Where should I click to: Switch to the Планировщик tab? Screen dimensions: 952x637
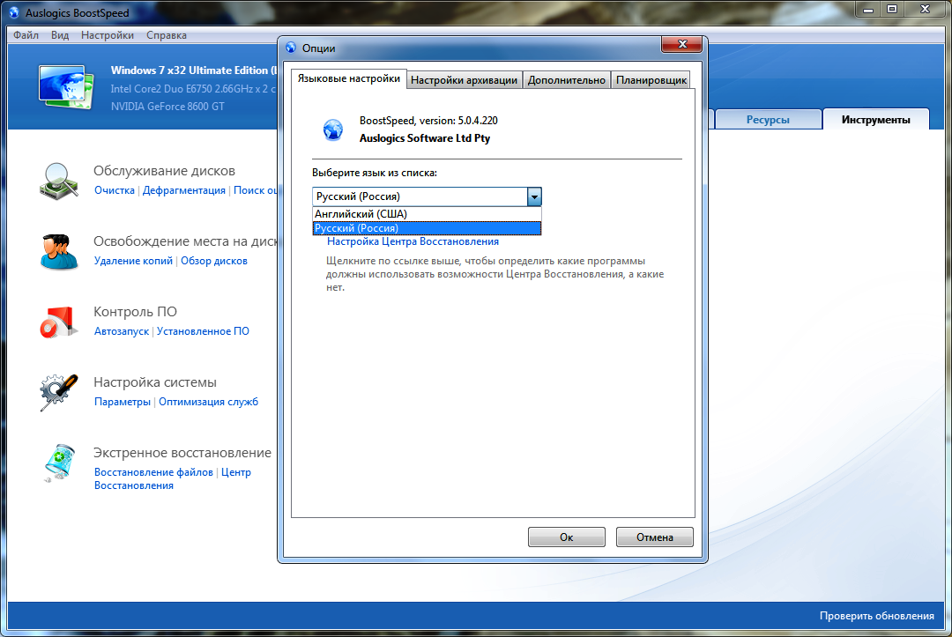point(651,80)
